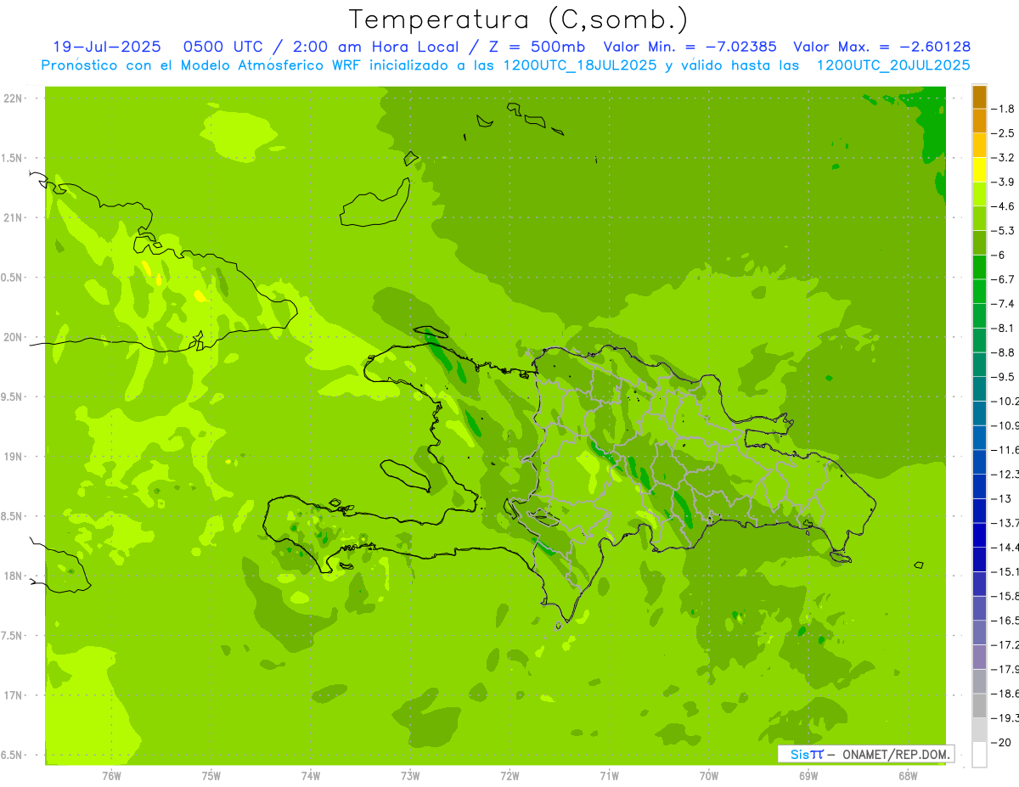Click the "76W" longitude axis label
Viewport: 1019px width, 787px height.
pyautogui.click(x=111, y=776)
